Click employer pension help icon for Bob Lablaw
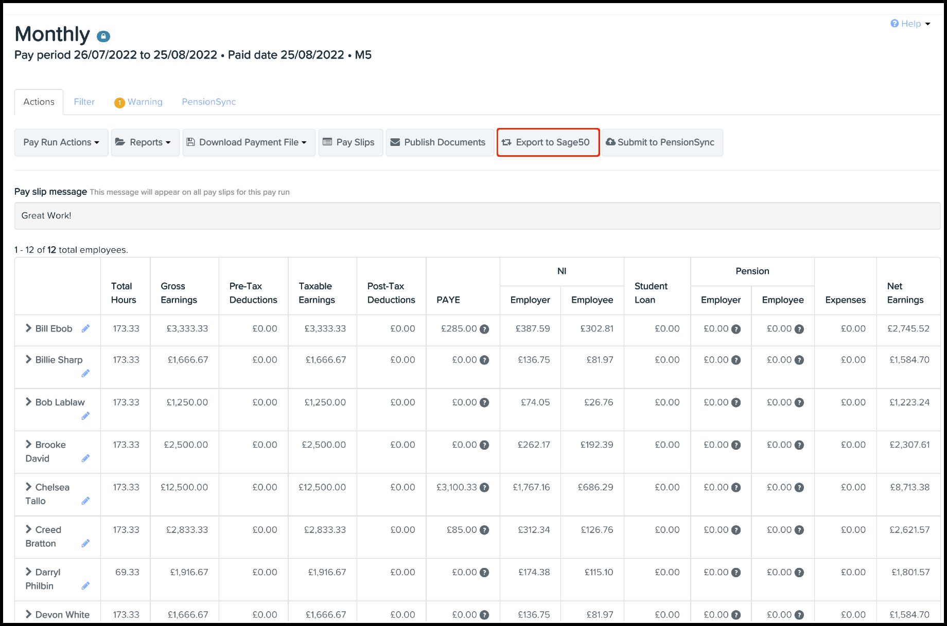947x626 pixels. click(736, 403)
